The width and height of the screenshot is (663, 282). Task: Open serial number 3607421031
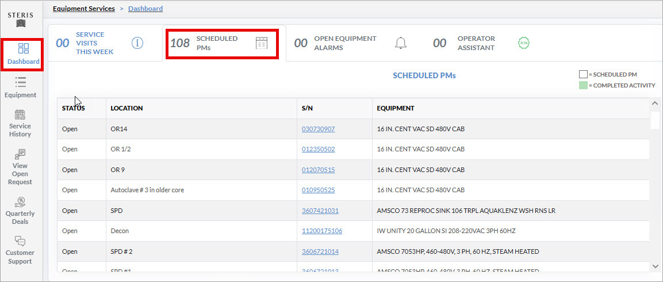[x=320, y=211]
